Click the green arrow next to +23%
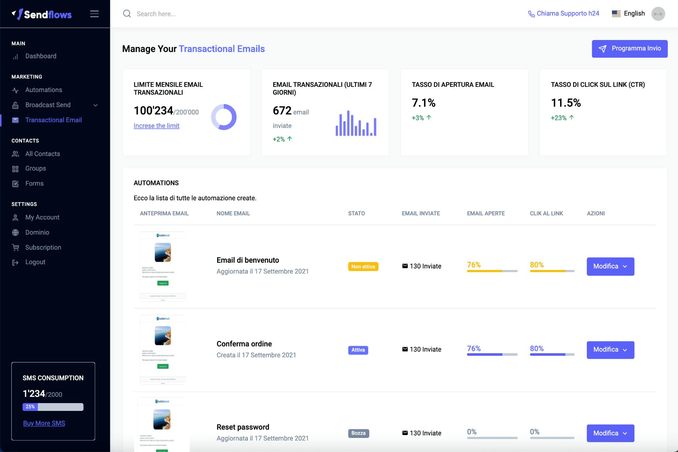678x452 pixels. pyautogui.click(x=572, y=118)
